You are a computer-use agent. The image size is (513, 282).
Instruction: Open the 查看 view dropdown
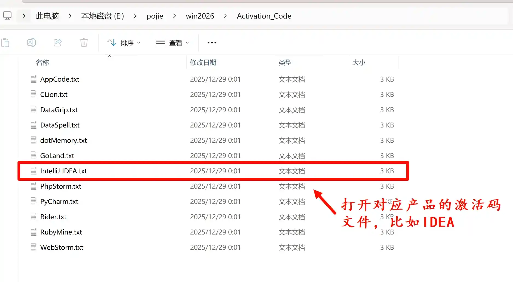point(173,43)
